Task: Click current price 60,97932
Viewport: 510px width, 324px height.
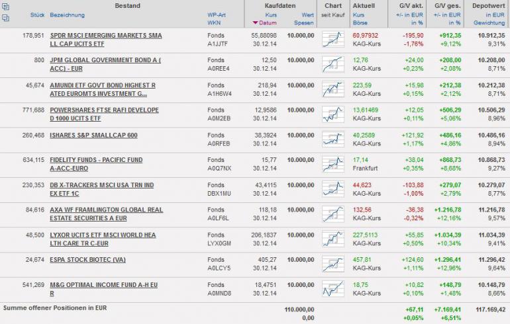Action: [366, 36]
